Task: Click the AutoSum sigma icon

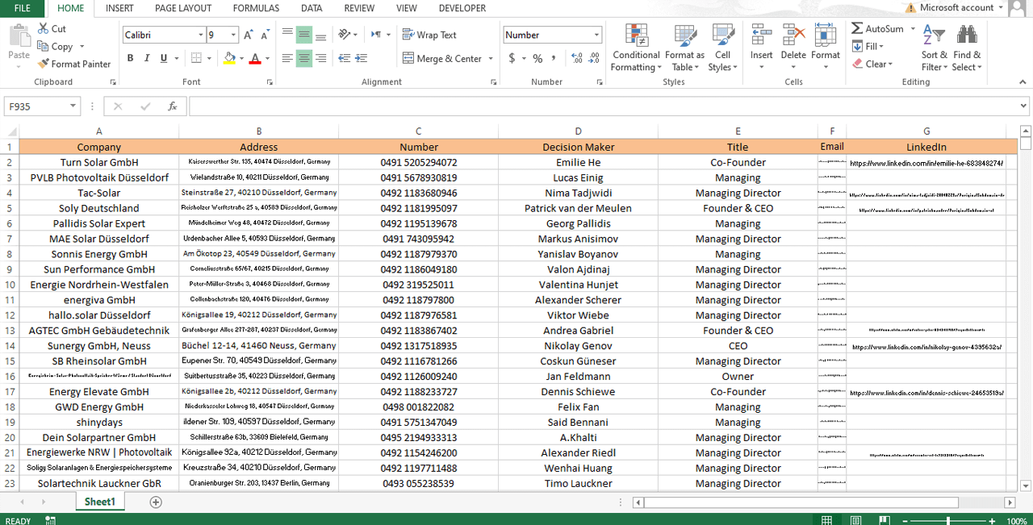Action: 857,28
